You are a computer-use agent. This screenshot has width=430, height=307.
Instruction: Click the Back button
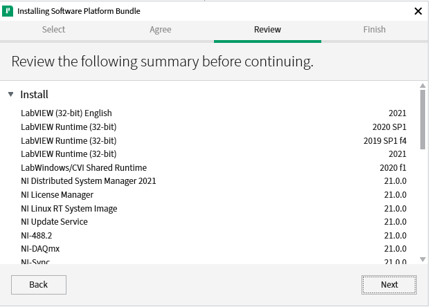click(39, 285)
